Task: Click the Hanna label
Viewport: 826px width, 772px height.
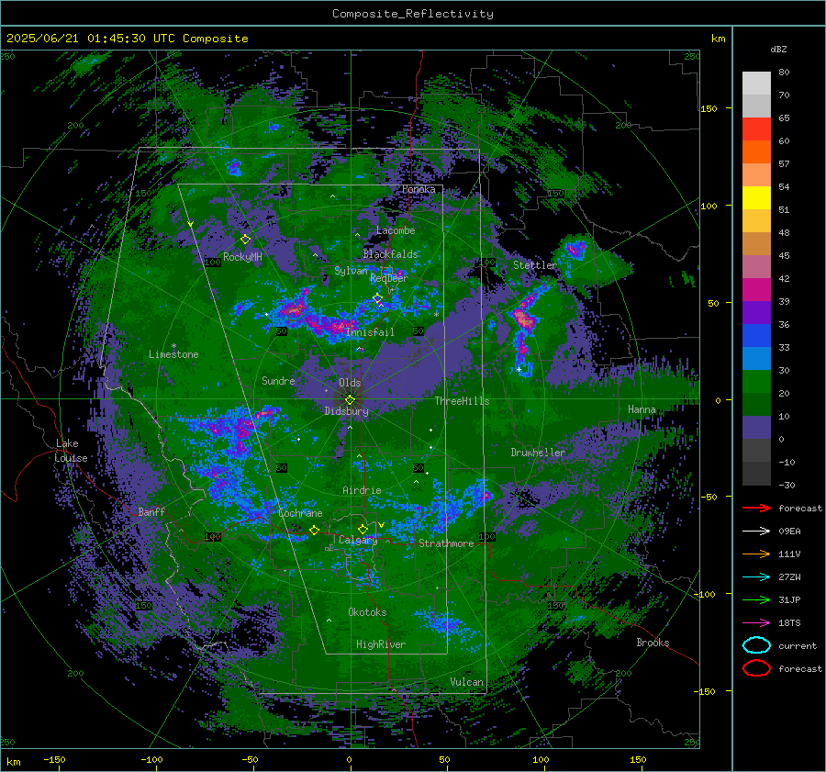Action: pos(642,409)
